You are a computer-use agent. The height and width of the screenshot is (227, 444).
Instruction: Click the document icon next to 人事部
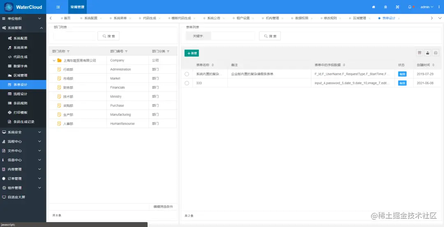pyautogui.click(x=59, y=124)
